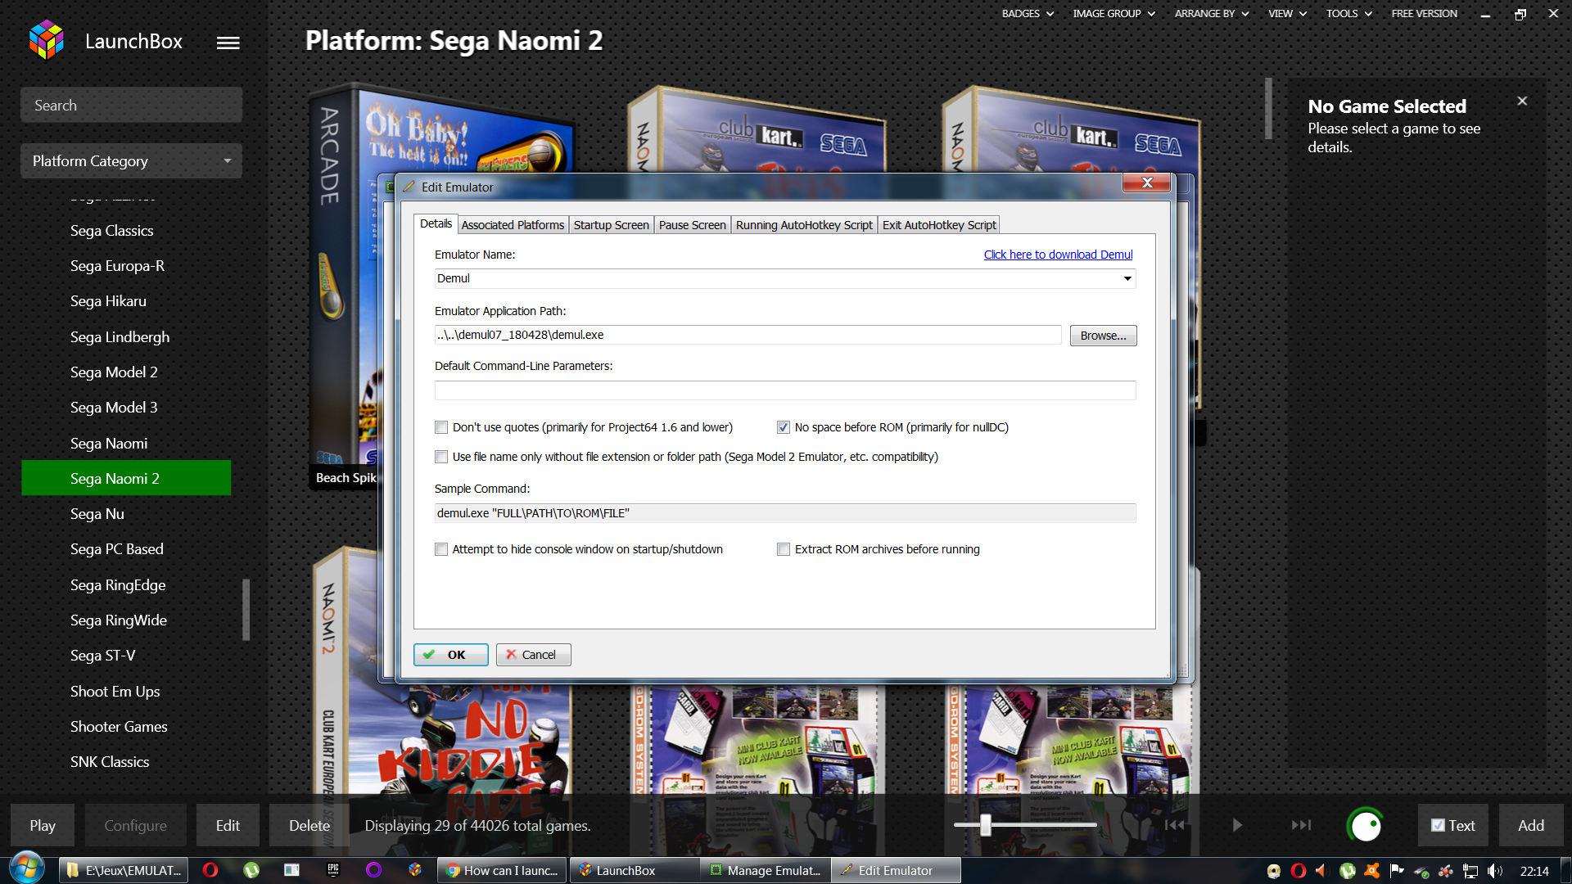This screenshot has width=1572, height=884.
Task: Expand the TOOLS menu
Action: (1348, 14)
